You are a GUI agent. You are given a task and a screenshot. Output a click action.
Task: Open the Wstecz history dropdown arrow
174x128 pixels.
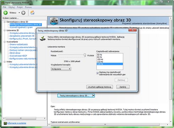(19, 13)
